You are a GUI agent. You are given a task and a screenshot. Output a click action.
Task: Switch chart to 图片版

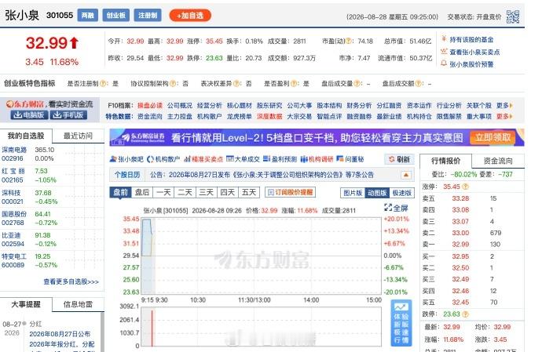tap(353, 193)
